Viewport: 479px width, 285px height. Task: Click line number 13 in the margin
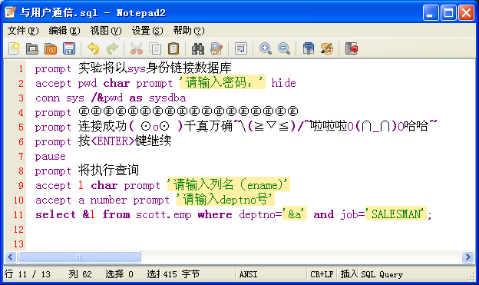(18, 244)
